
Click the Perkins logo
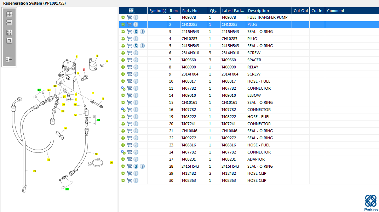click(371, 203)
